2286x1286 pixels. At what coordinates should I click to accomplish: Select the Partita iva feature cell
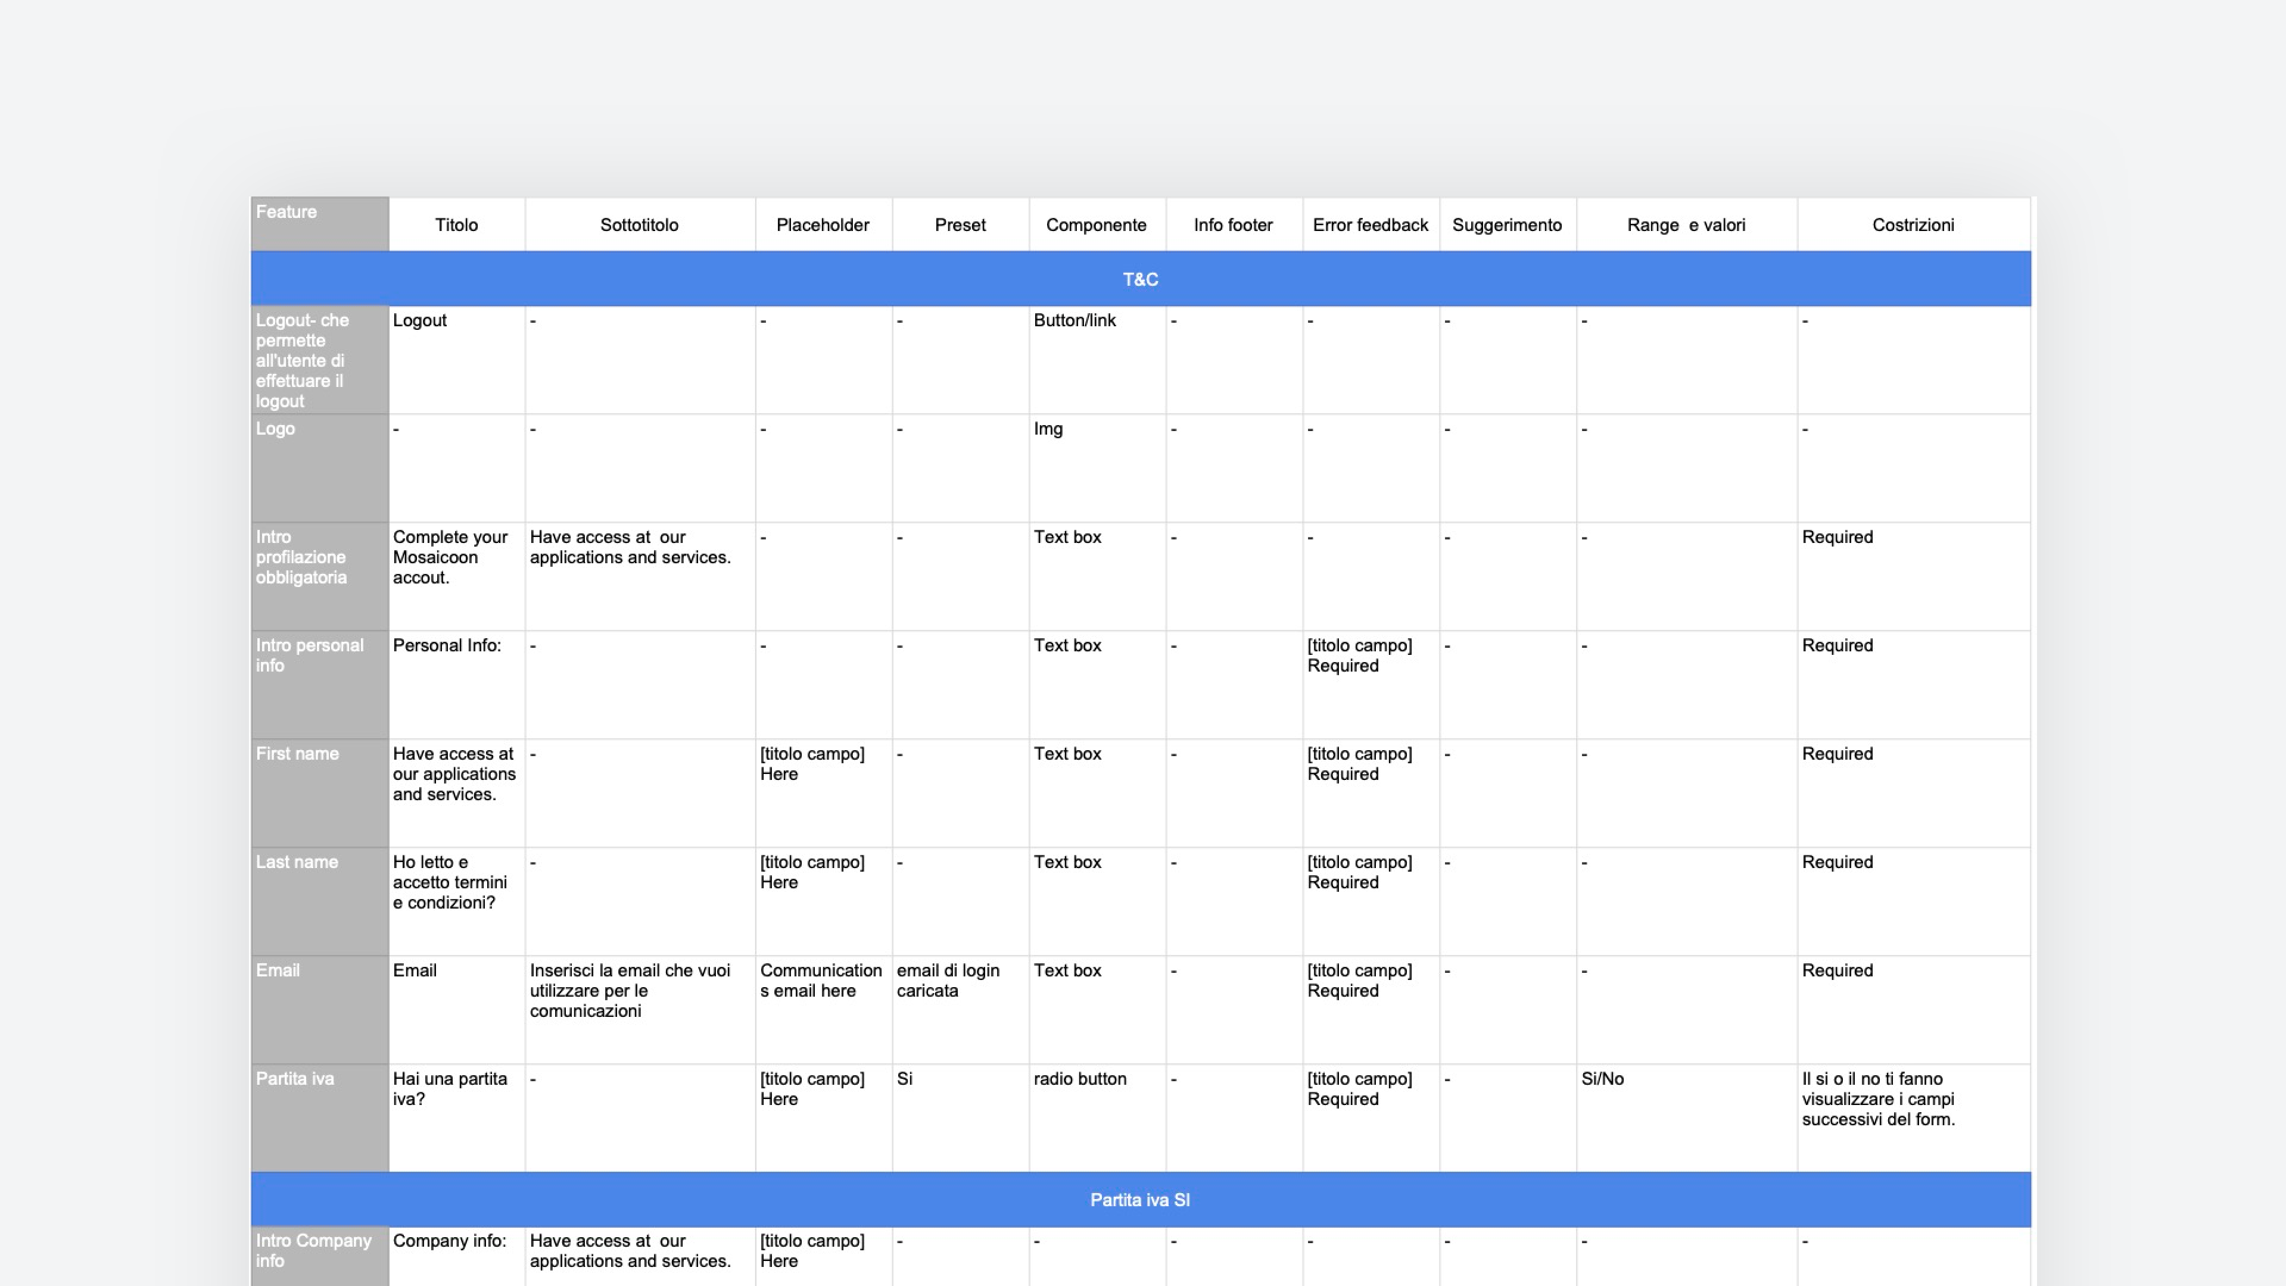(319, 1118)
